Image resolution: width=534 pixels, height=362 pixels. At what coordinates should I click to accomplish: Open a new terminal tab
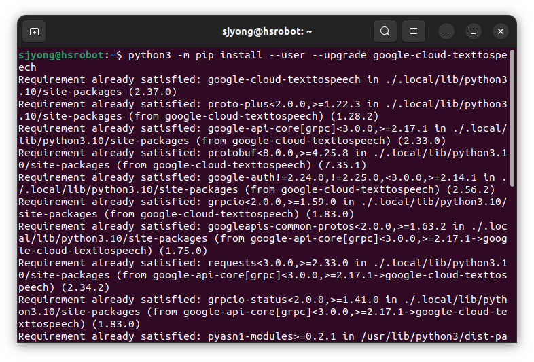pyautogui.click(x=34, y=32)
